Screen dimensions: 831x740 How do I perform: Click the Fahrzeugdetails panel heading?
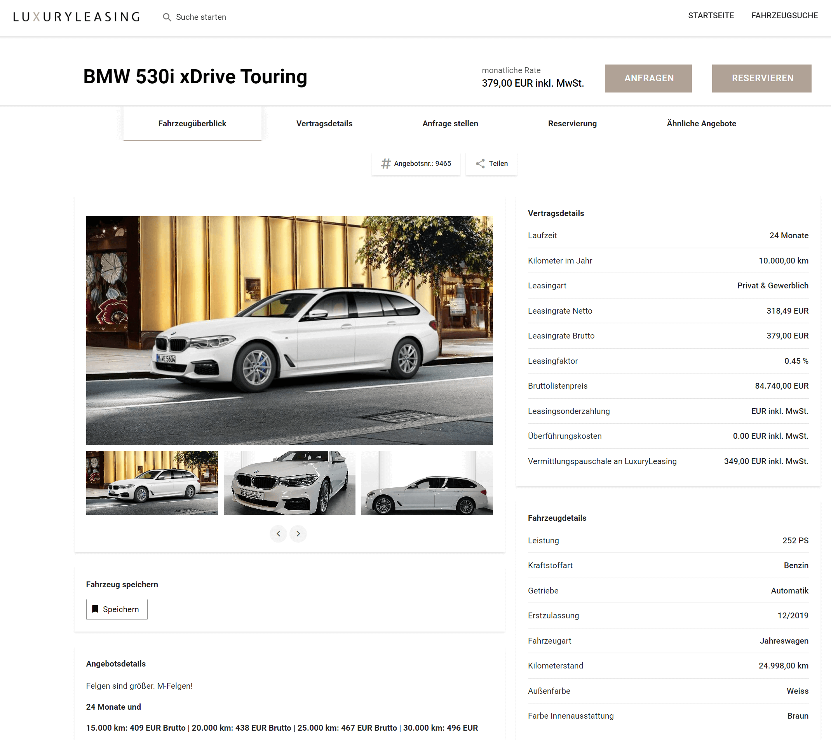[x=557, y=518]
